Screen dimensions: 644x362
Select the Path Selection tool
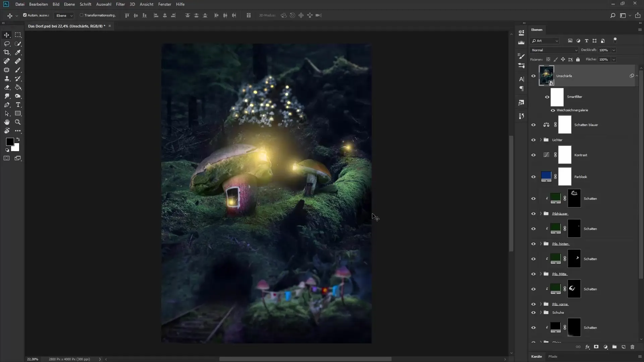pyautogui.click(x=7, y=113)
